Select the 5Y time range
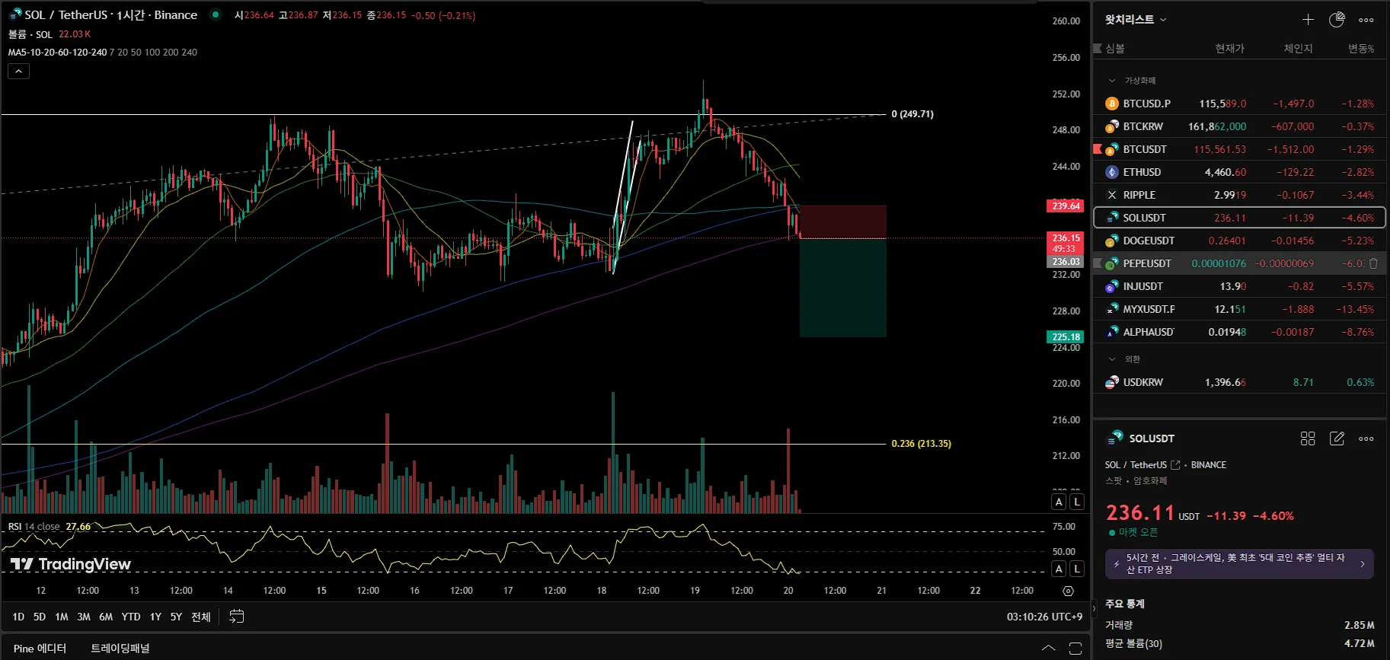Screen dimensions: 1390x660 [x=176, y=617]
